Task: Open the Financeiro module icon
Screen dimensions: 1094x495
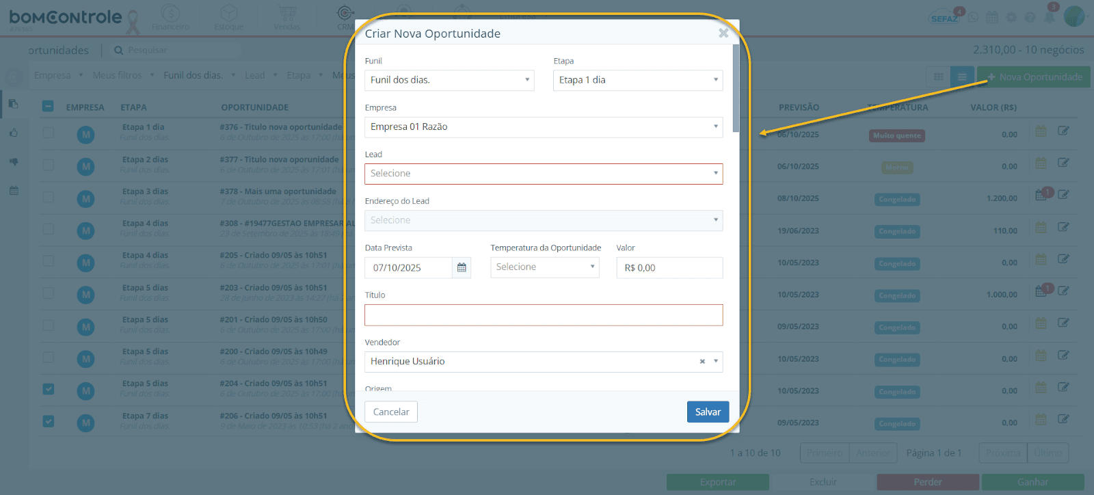Action: coord(170,18)
